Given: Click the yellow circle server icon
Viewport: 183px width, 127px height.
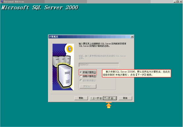Looking at the screenshot, I should click(x=70, y=49).
